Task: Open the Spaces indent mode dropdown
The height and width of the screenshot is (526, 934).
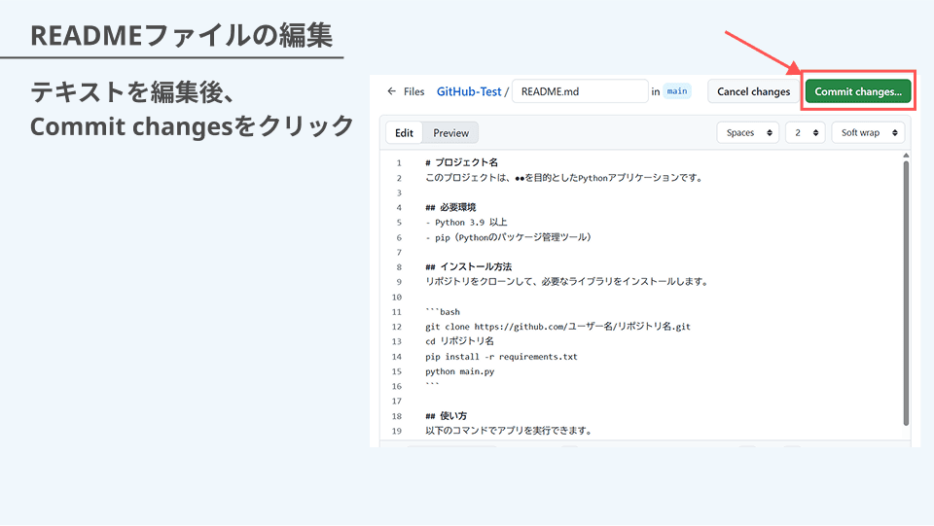Action: pos(748,132)
